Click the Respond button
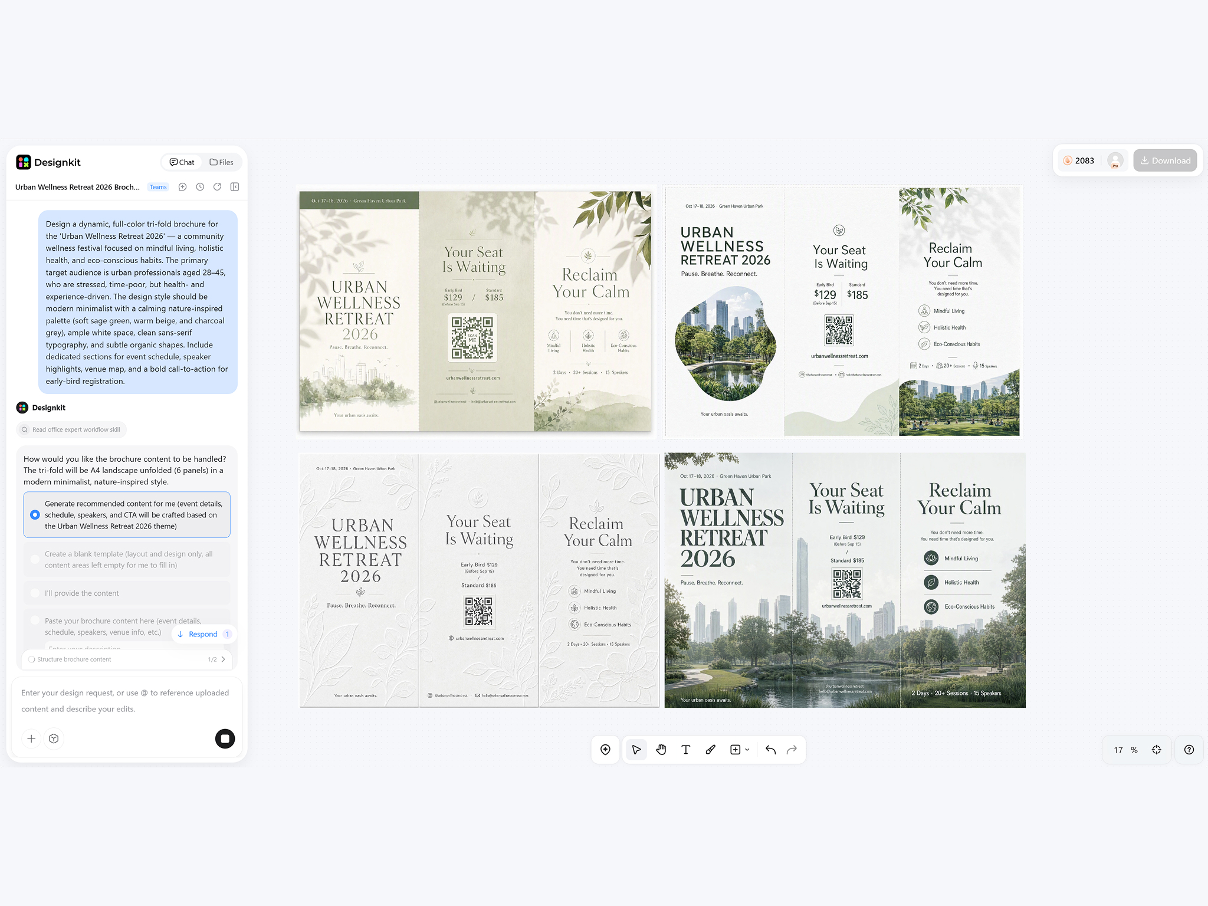The height and width of the screenshot is (906, 1208). pyautogui.click(x=203, y=634)
